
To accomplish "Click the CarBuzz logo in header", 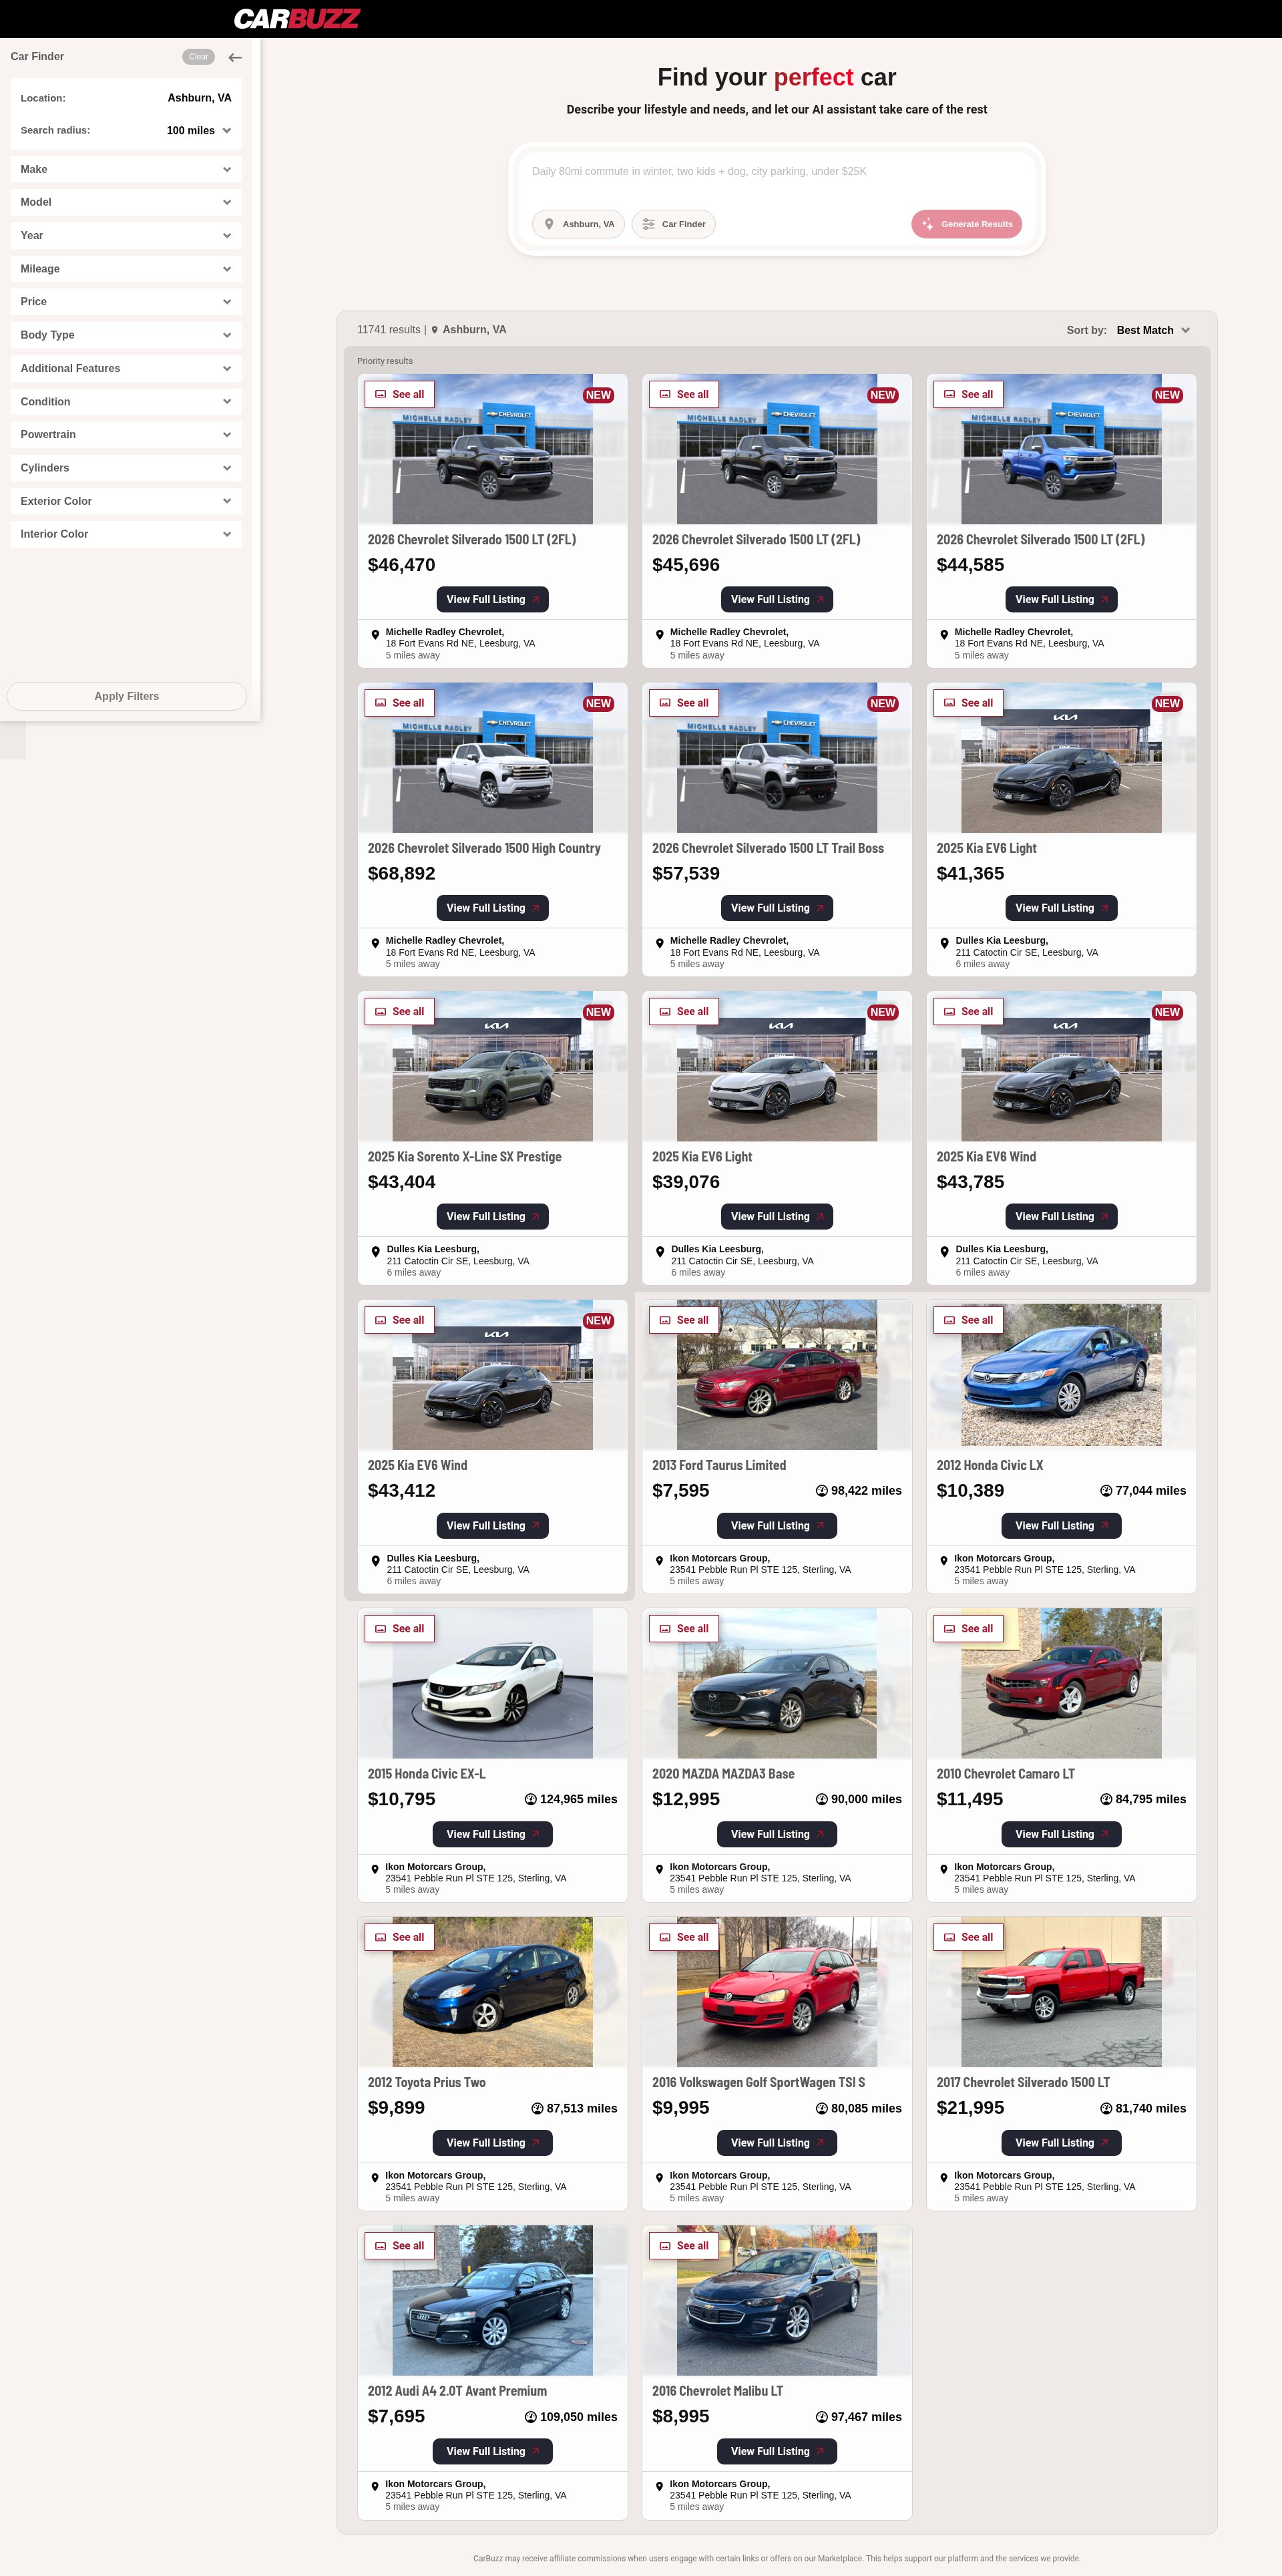I will point(296,18).
